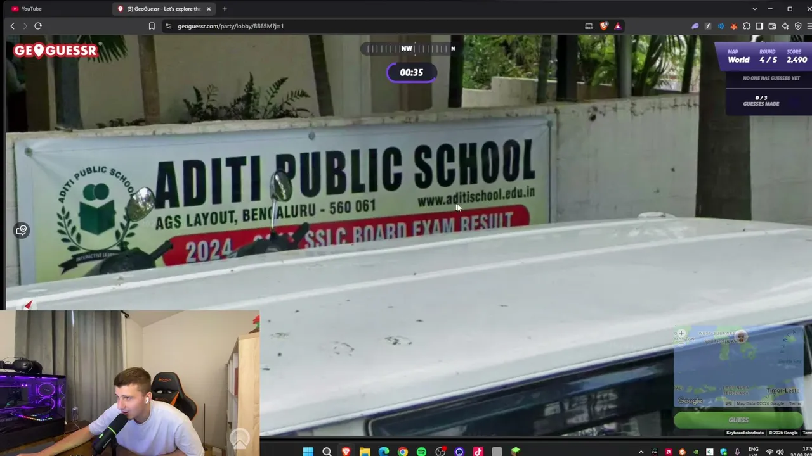Click the player avatar pin on map
Viewport: 812px width, 456px height.
click(x=741, y=337)
